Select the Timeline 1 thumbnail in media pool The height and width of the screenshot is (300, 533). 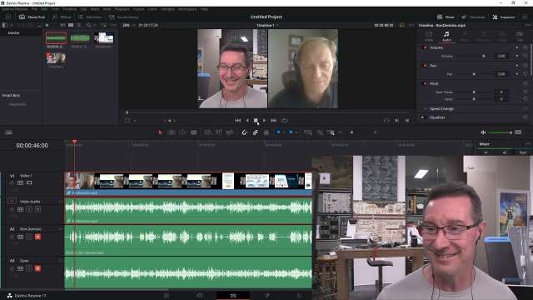pos(56,58)
